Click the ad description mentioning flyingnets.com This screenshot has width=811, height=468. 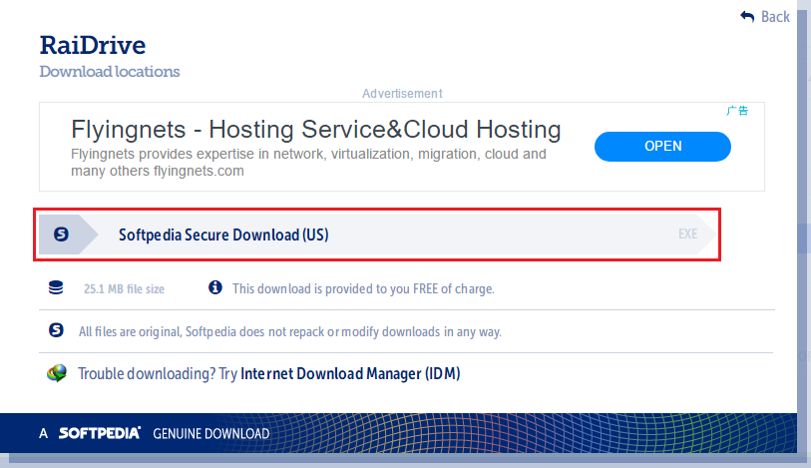(308, 163)
